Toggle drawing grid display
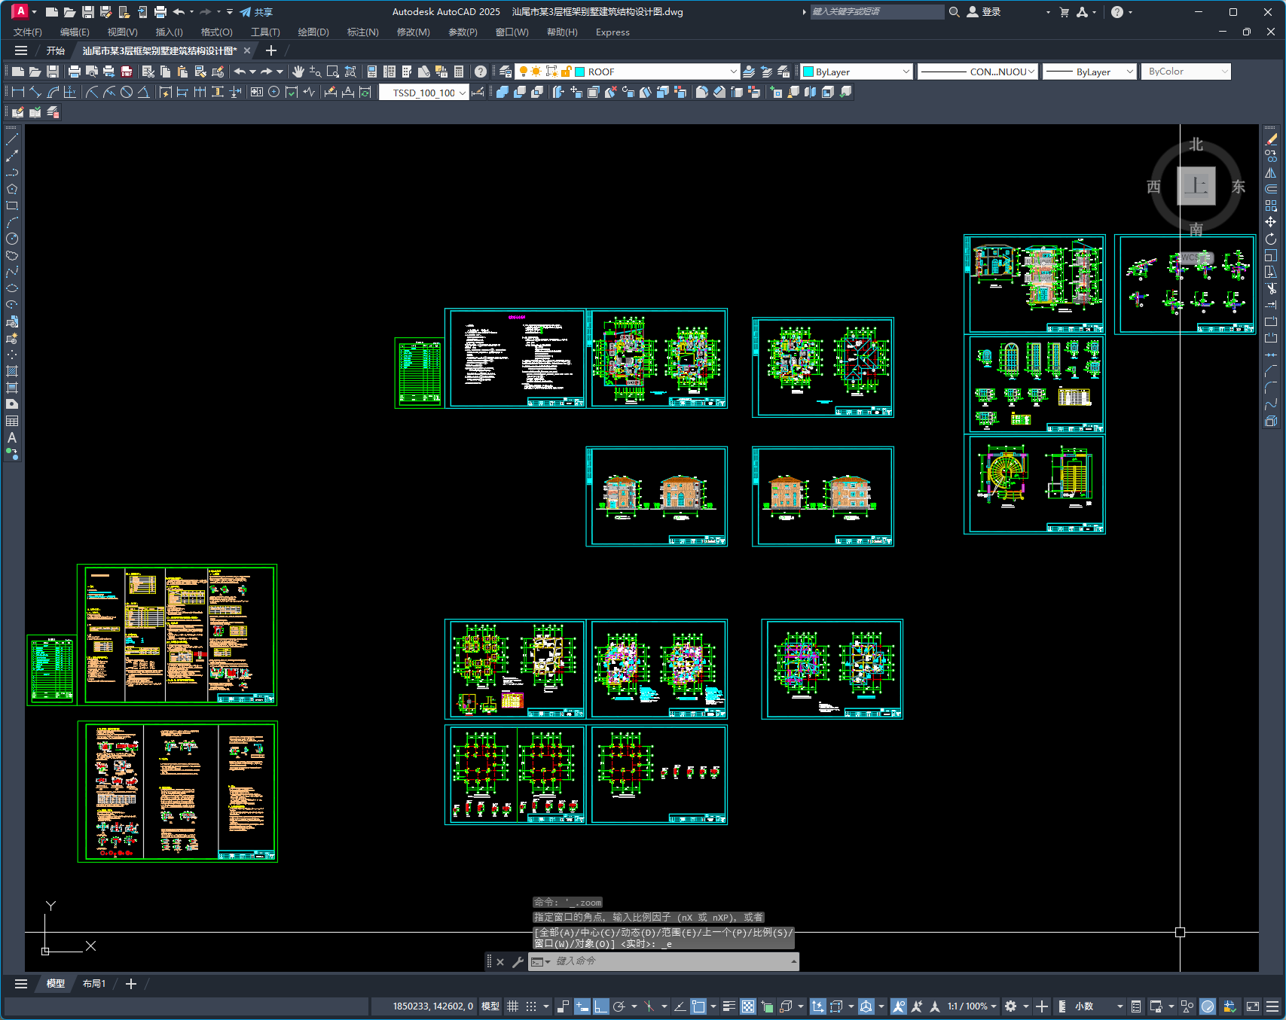This screenshot has height=1020, width=1286. pos(513,1006)
